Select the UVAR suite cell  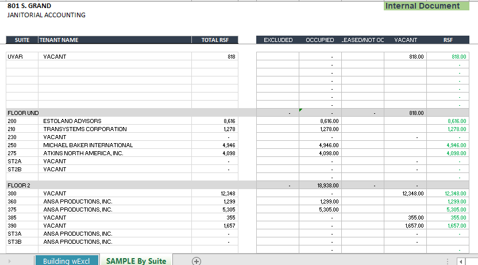point(22,57)
